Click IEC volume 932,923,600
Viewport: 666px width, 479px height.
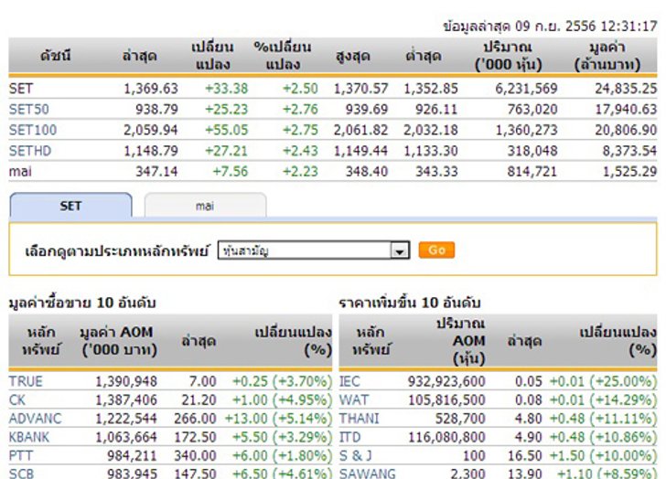[446, 381]
